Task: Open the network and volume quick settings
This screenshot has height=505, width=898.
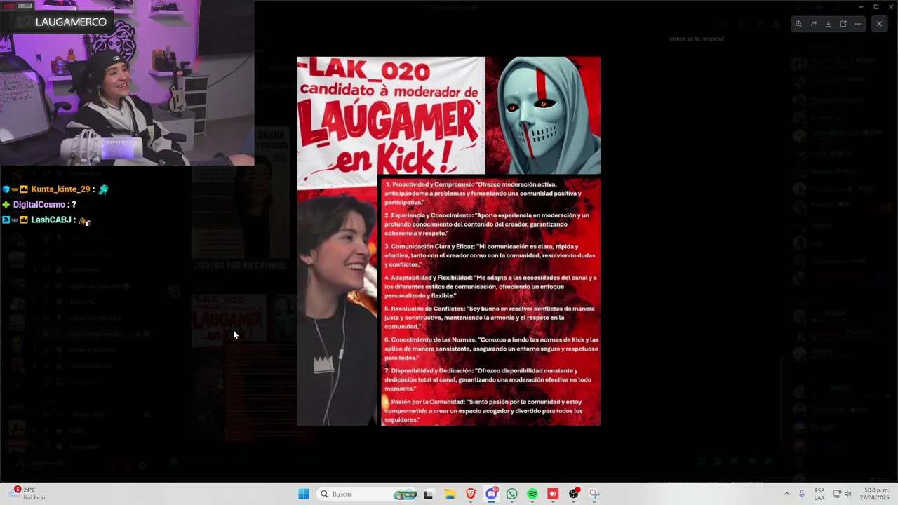Action: tap(843, 494)
